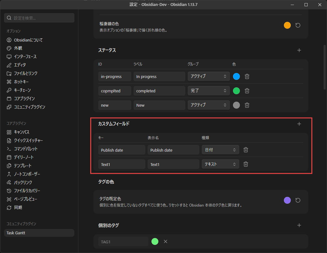This screenshot has width=327, height=253.
Task: Click the TAG1 tag name field
Action: tap(123, 241)
